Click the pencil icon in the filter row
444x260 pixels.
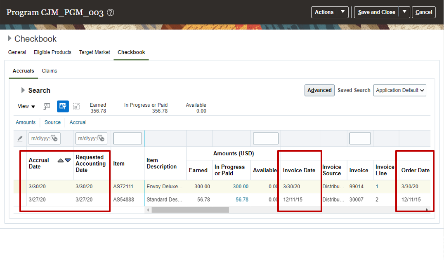20,138
